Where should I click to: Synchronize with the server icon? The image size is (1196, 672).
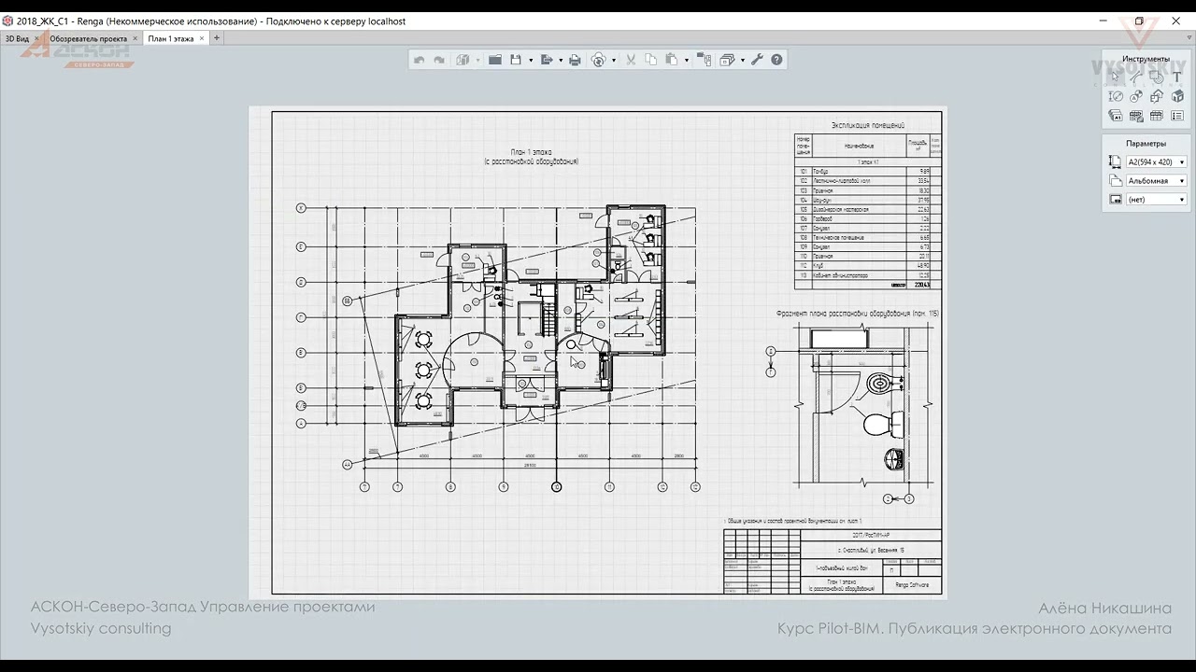click(599, 60)
